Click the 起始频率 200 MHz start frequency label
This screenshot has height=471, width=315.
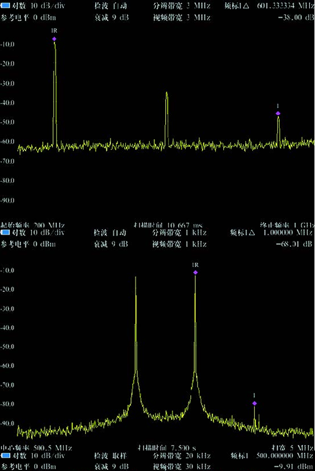tap(32, 225)
